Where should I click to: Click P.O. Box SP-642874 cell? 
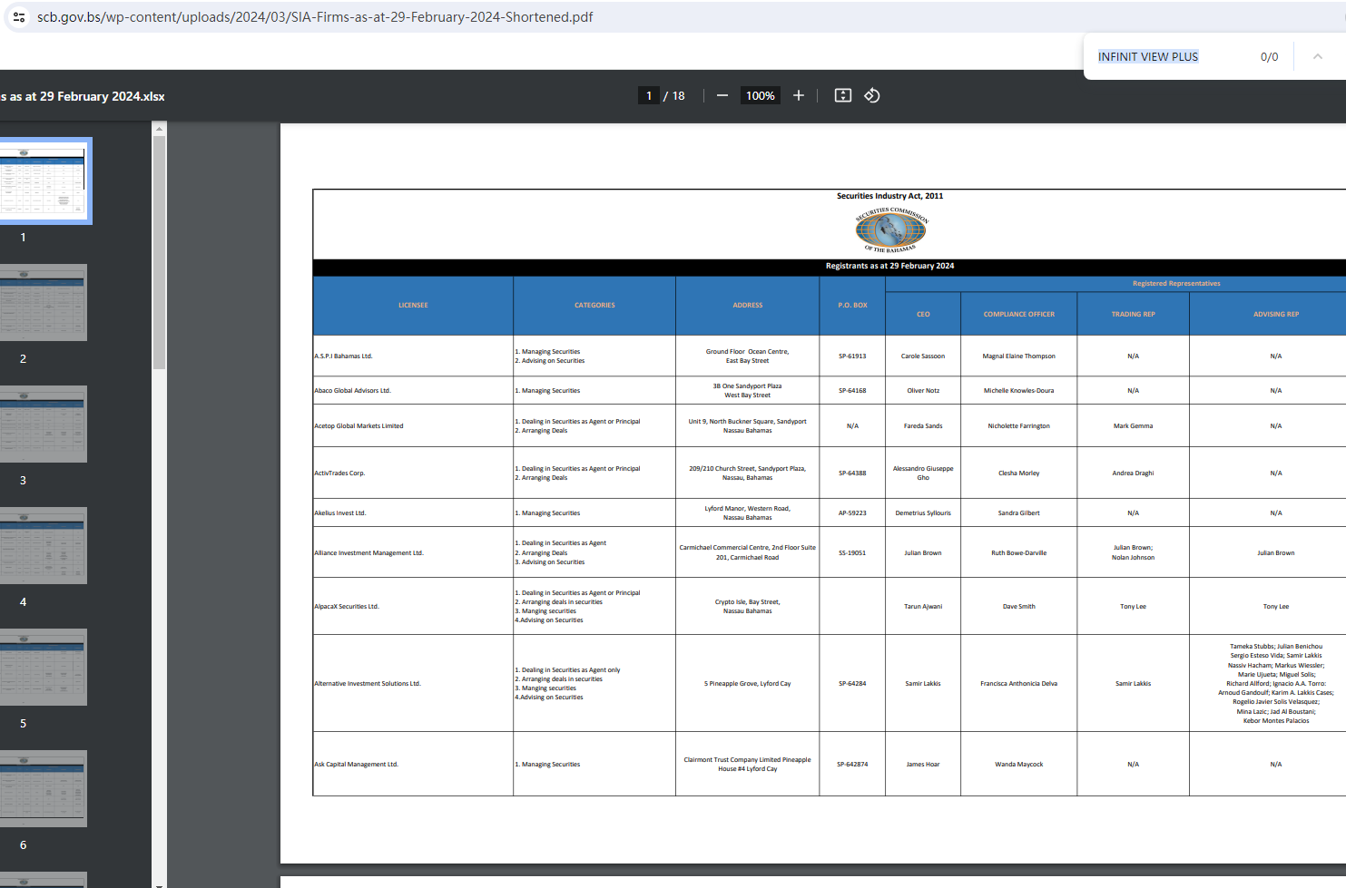pyautogui.click(x=852, y=765)
